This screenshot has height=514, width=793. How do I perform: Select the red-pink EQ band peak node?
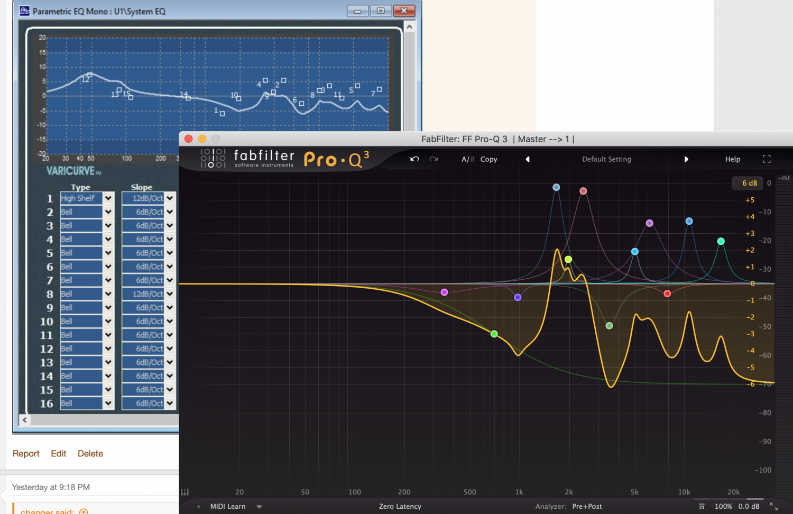tap(583, 191)
